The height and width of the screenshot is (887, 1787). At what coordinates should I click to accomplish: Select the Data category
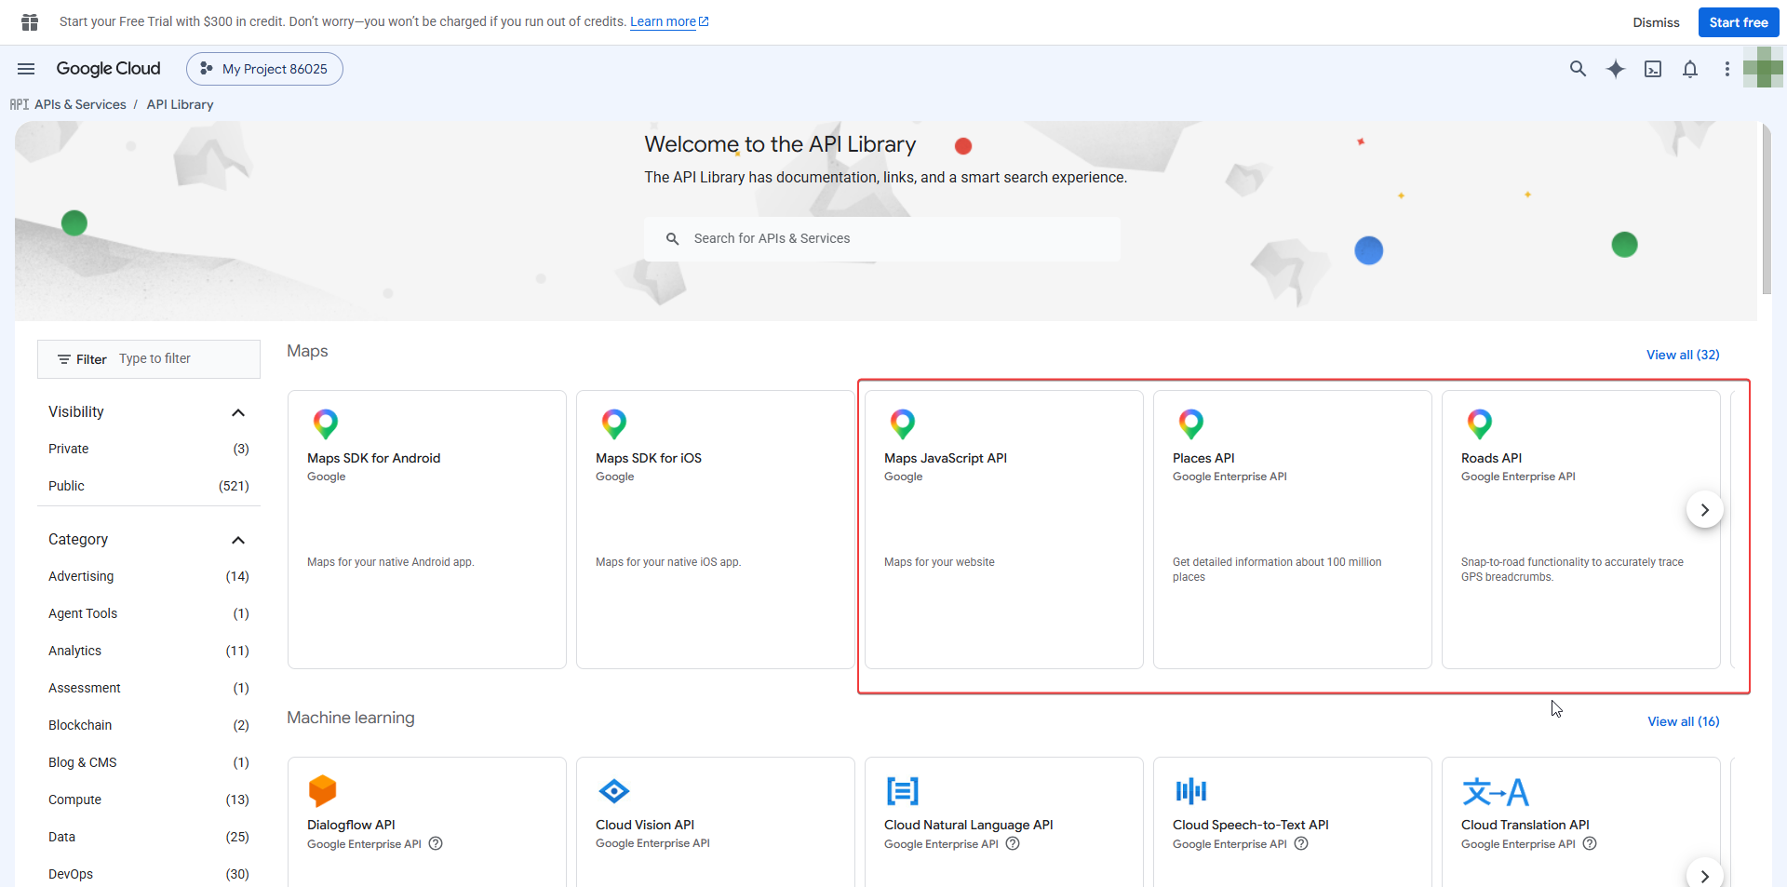[x=149, y=837]
